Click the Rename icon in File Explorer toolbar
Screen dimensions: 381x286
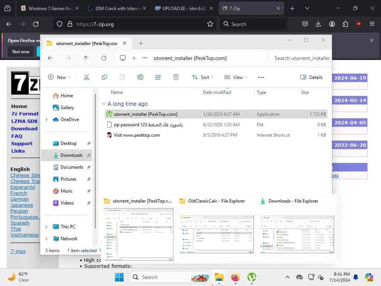pyautogui.click(x=140, y=77)
